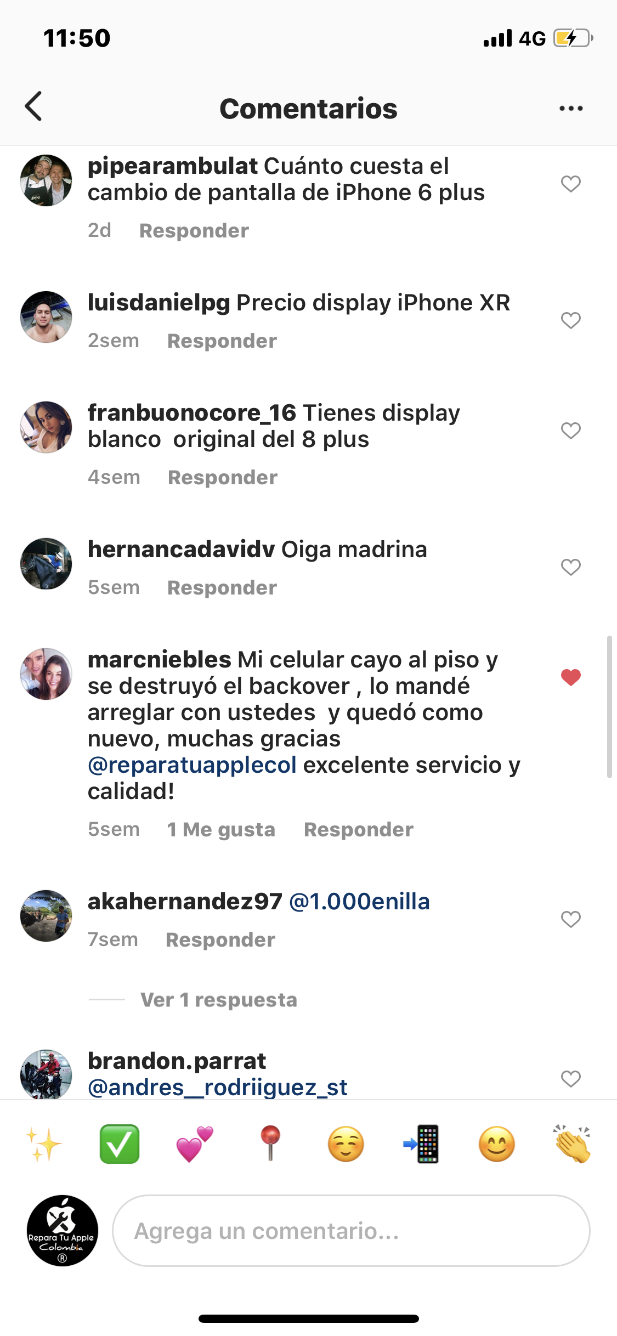This screenshot has height=1336, width=617.
Task: Open the @1.000enilla mention
Action: tap(359, 902)
